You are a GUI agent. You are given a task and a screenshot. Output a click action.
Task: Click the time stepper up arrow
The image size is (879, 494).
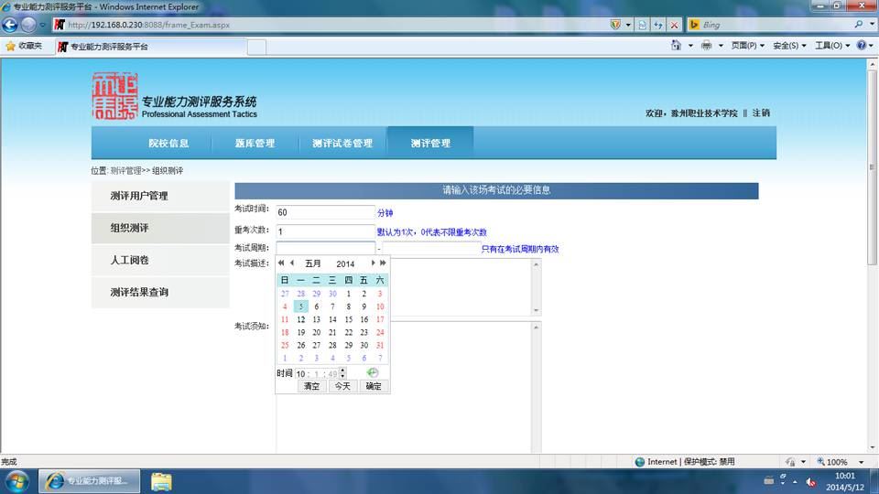point(342,370)
